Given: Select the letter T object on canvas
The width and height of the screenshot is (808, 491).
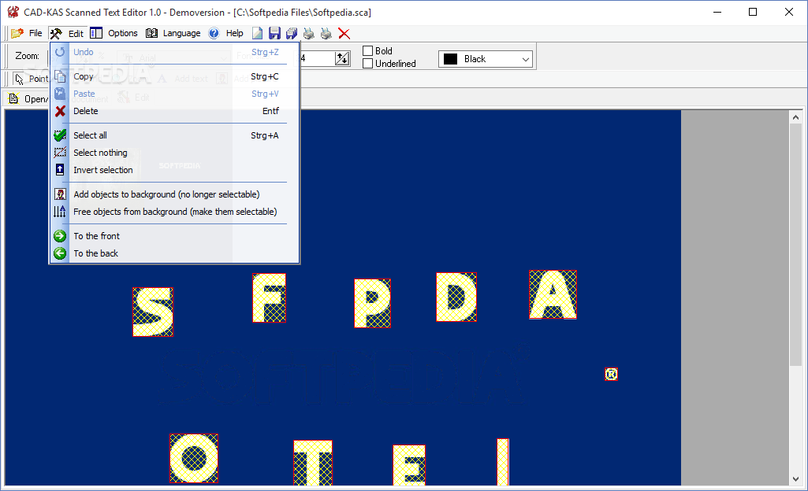Looking at the screenshot, I should pos(313,463).
